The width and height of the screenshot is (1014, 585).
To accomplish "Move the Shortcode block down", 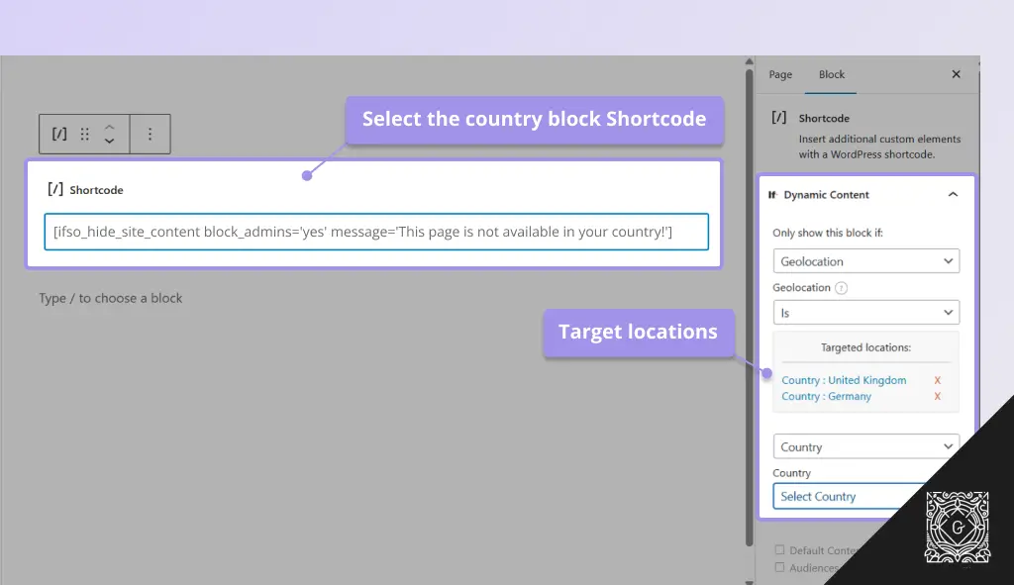I will point(109,140).
